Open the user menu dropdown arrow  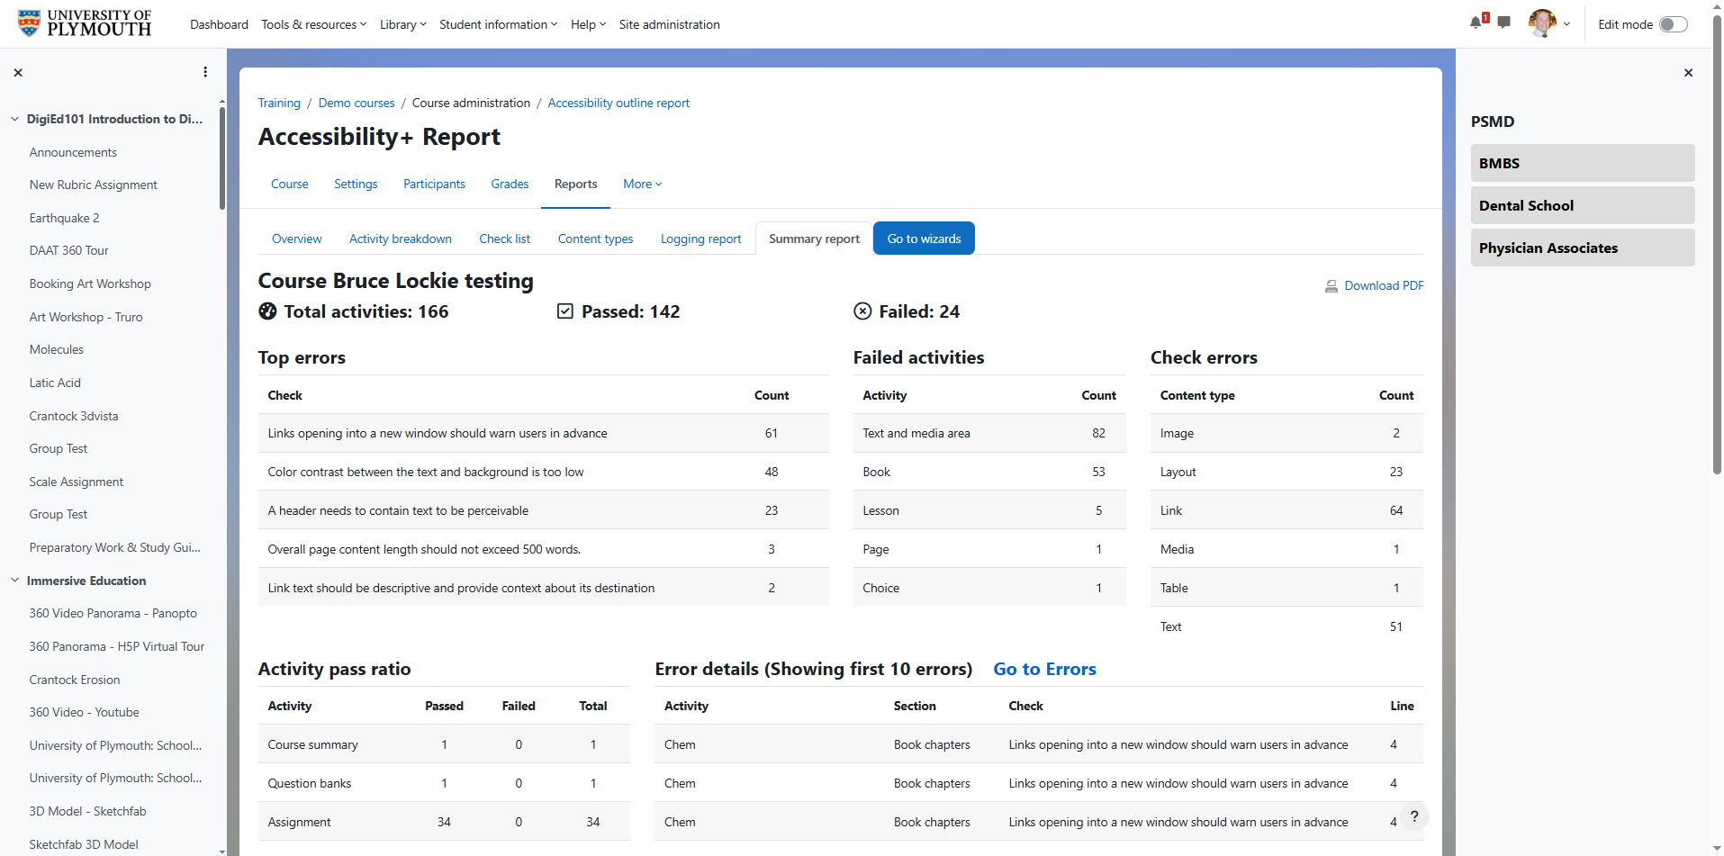pyautogui.click(x=1567, y=24)
